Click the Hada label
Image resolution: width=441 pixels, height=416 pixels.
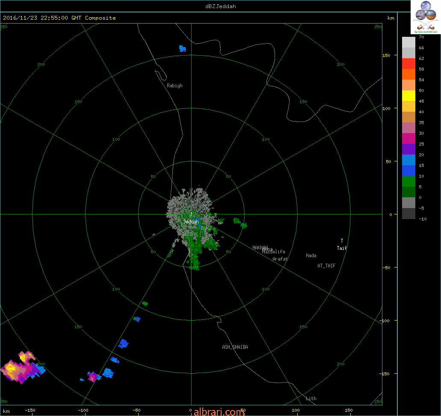pos(311,256)
